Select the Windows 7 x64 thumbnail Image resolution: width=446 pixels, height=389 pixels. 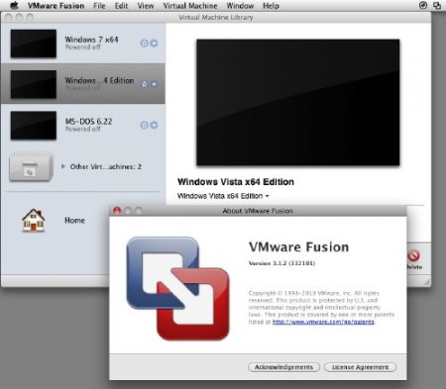point(34,44)
